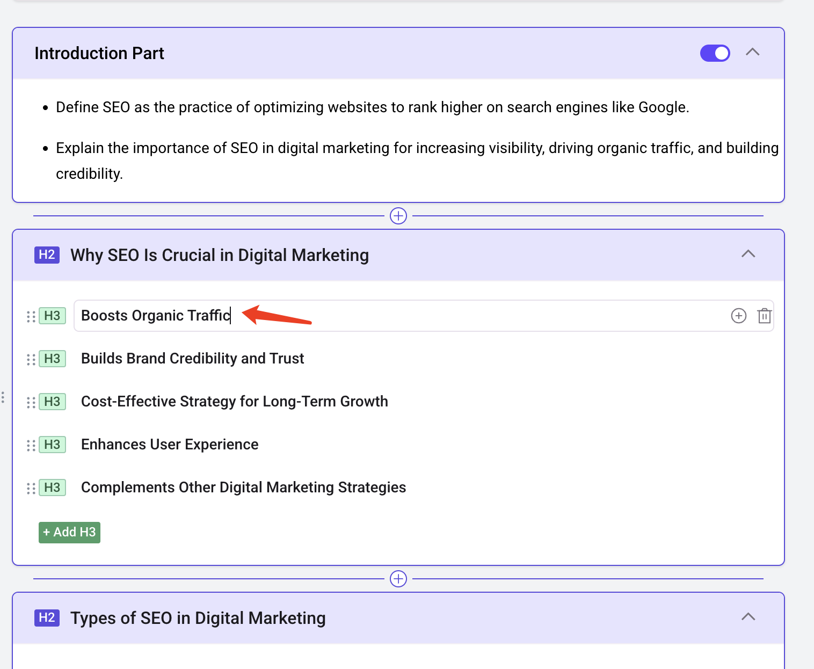Click H3 badge next to Cost-Effective Strategy
Screen dimensions: 814x669
point(52,402)
